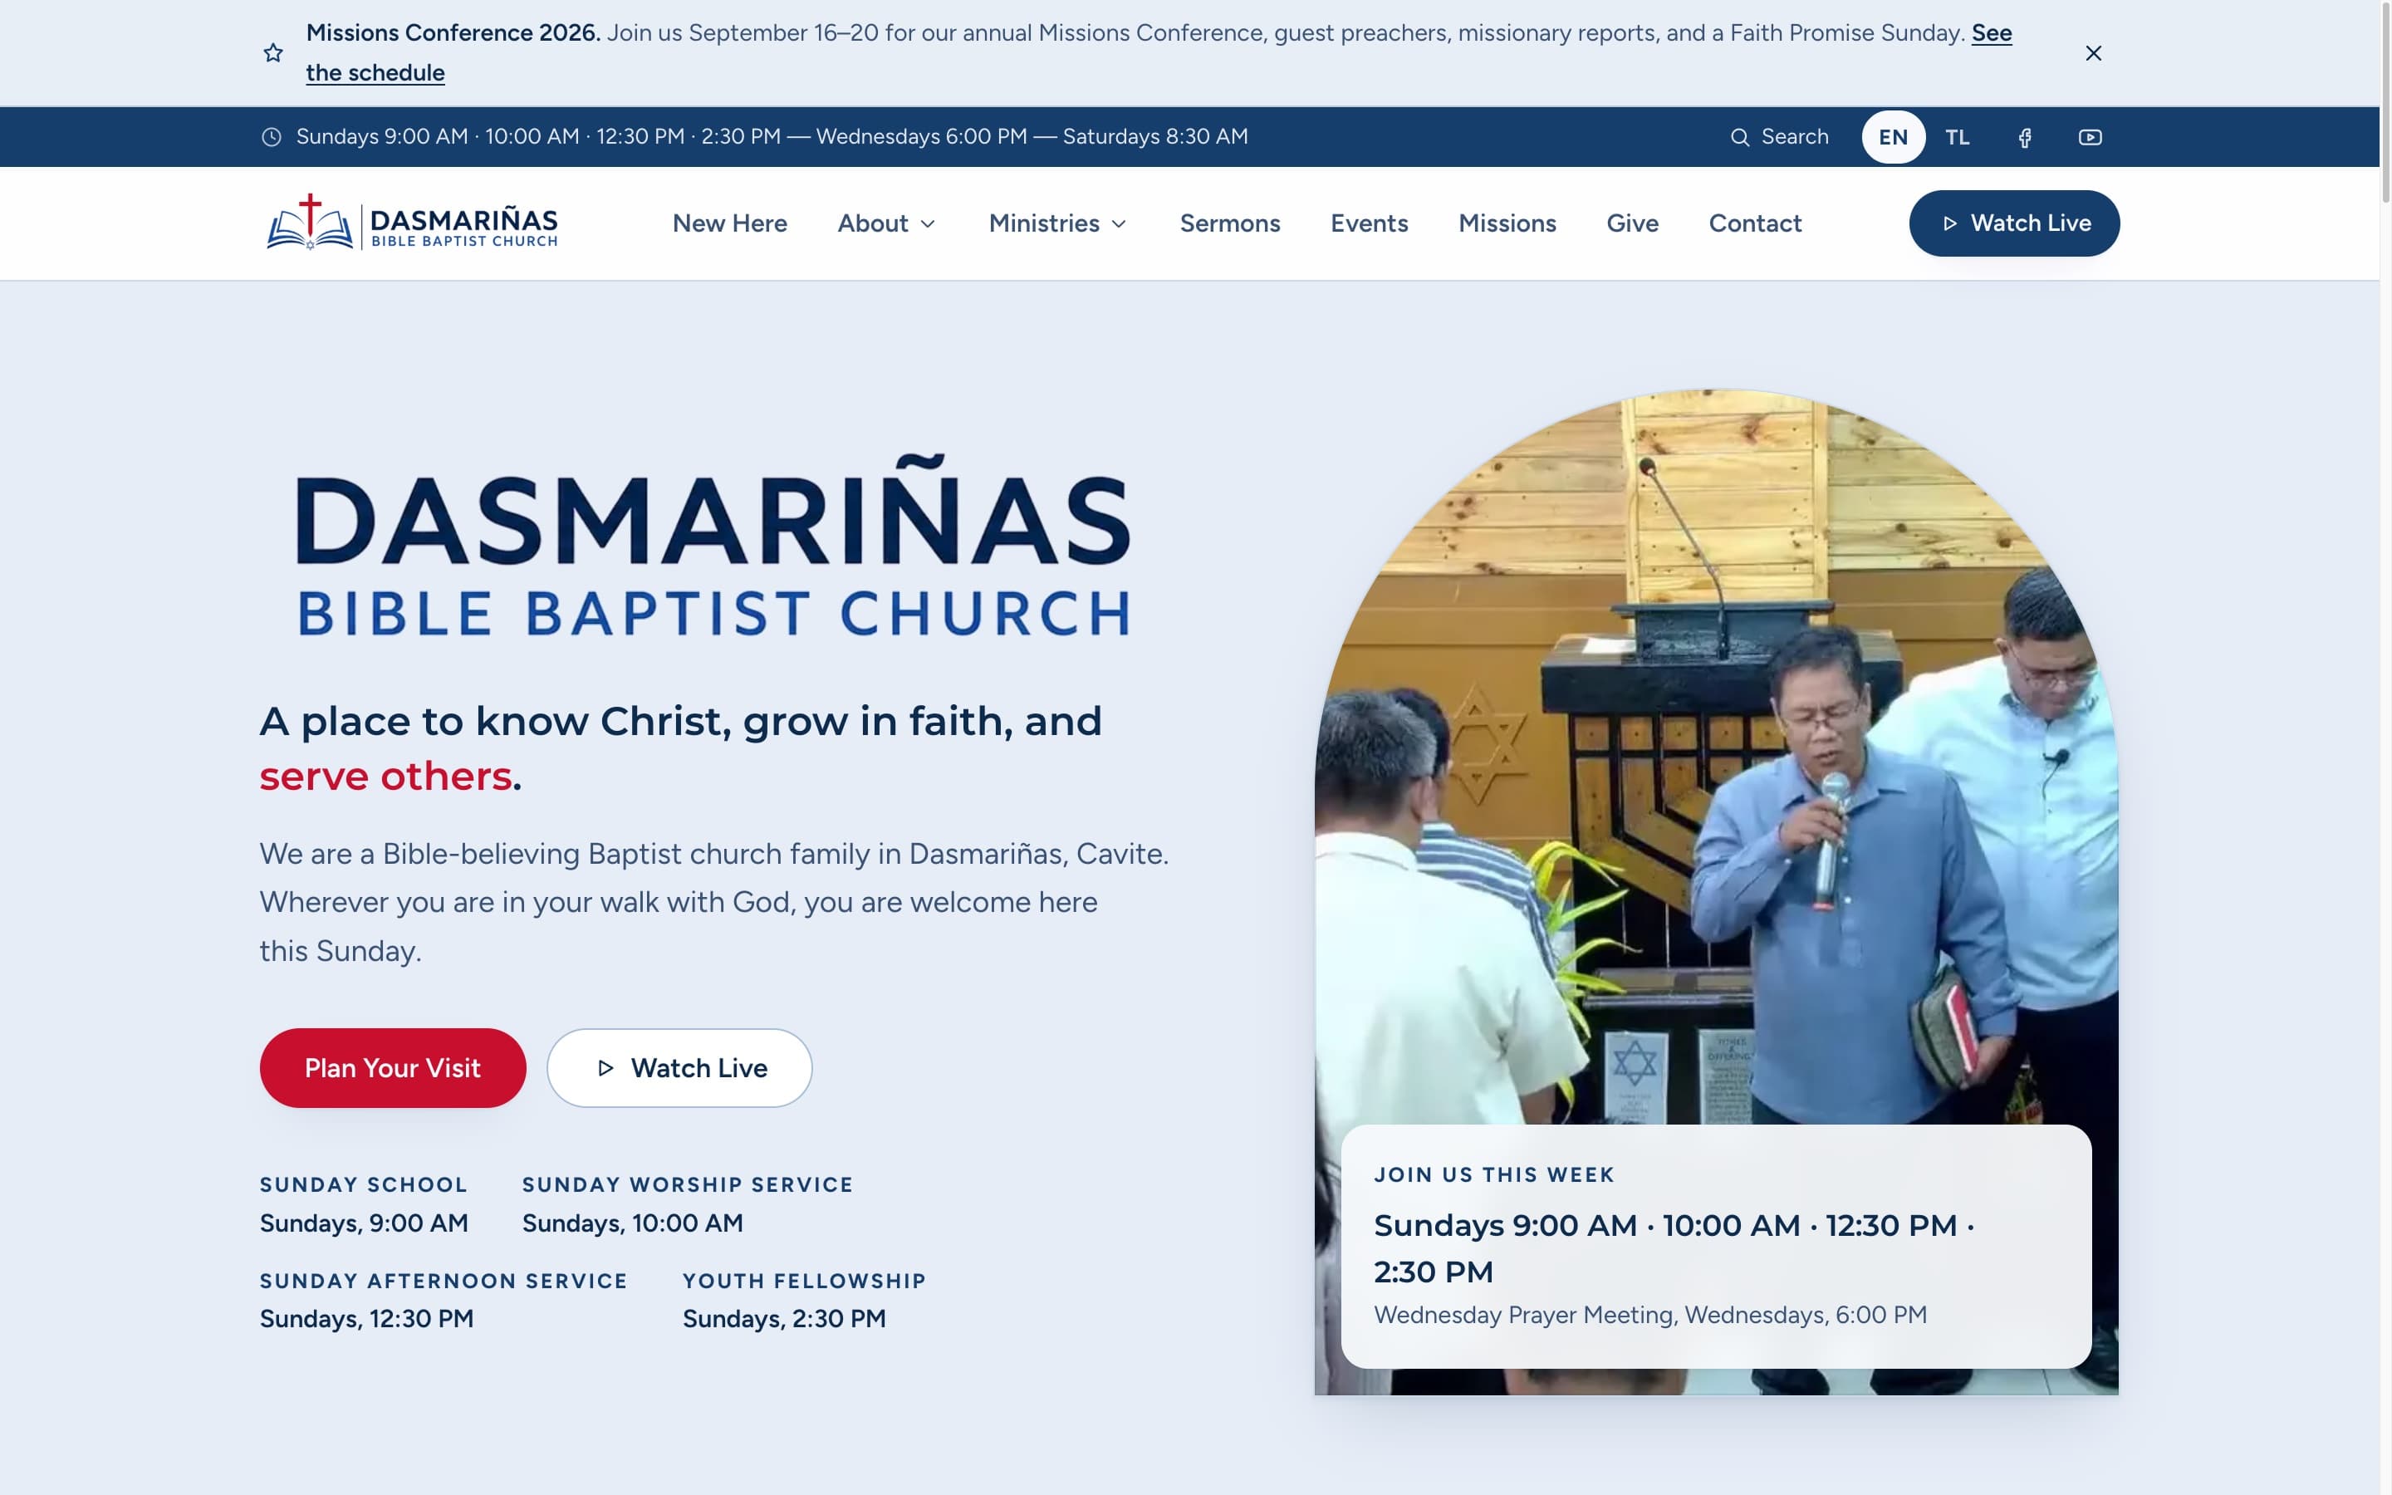The image size is (2392, 1495).
Task: Click the 'Sunday School' label
Action: [x=363, y=1184]
